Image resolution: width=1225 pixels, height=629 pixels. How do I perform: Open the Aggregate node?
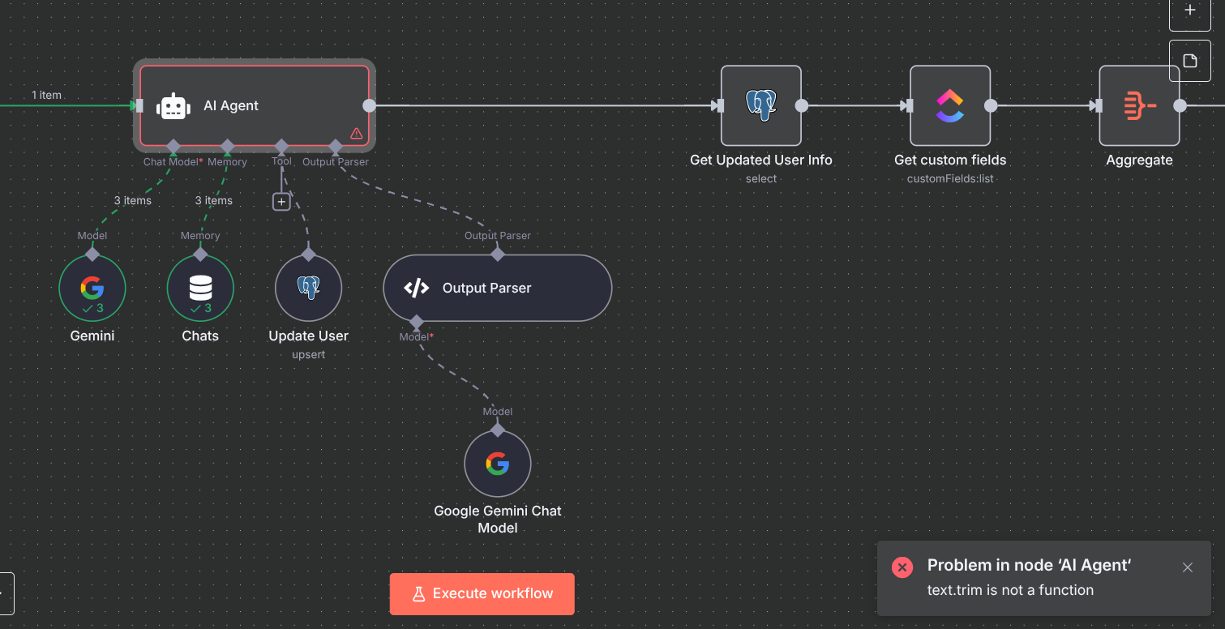[x=1139, y=105]
